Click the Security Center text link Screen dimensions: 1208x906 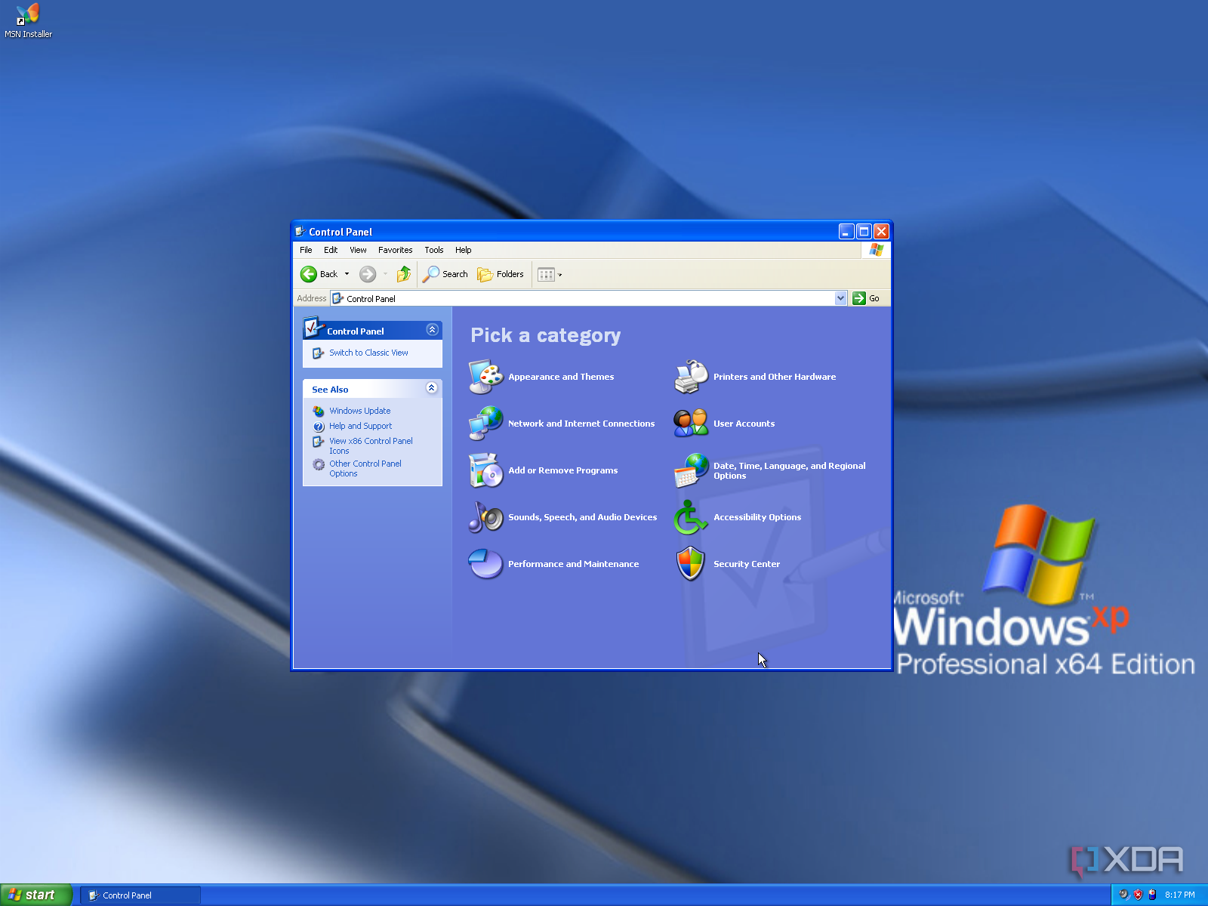(x=747, y=564)
